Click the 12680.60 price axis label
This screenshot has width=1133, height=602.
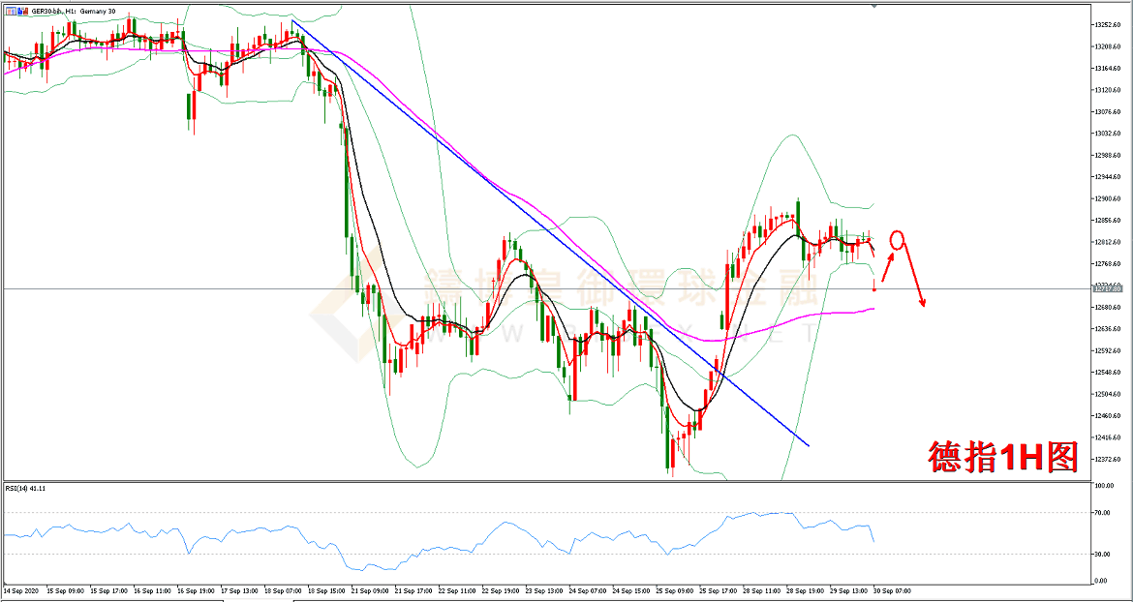pyautogui.click(x=1106, y=308)
